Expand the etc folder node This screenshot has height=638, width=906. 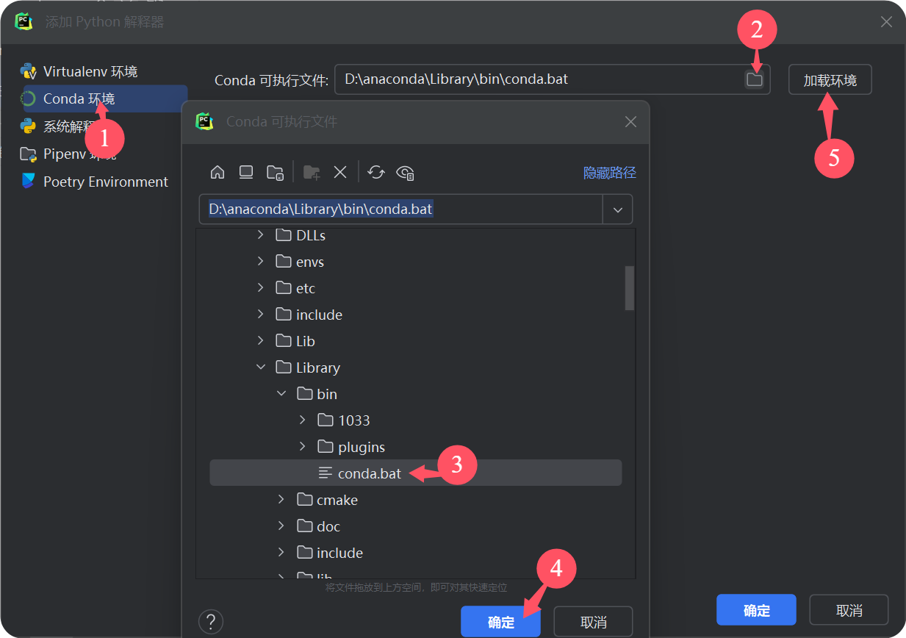260,288
